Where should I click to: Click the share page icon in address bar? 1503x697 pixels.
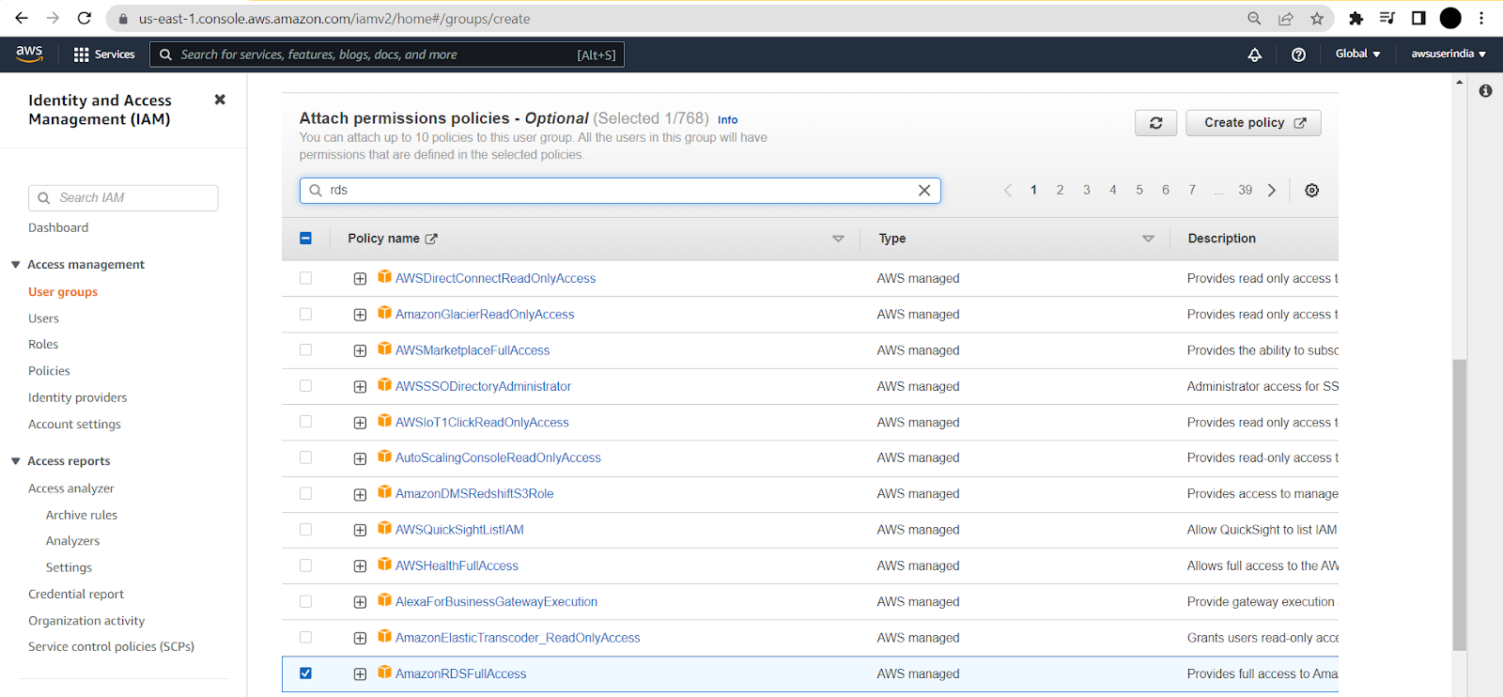point(1285,18)
